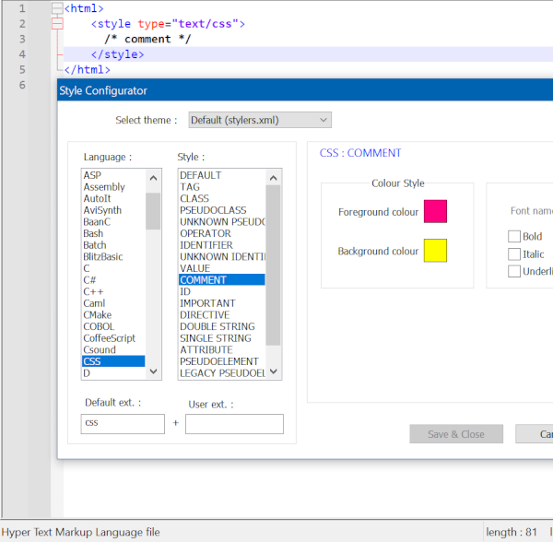
Task: Choose IMPORTANT style entry
Action: point(222,303)
